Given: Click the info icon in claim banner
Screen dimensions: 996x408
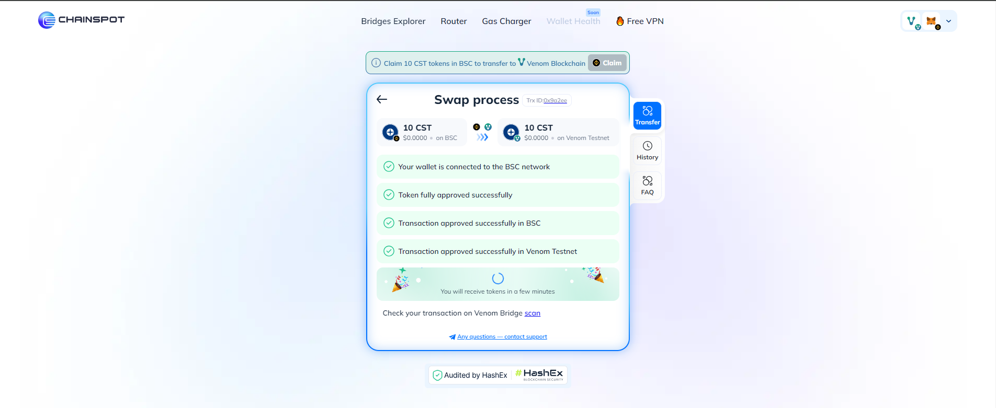Looking at the screenshot, I should point(376,63).
